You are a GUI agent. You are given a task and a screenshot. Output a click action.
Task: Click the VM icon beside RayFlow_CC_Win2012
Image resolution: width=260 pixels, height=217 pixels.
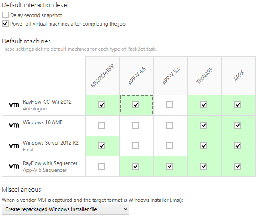[x=14, y=105]
